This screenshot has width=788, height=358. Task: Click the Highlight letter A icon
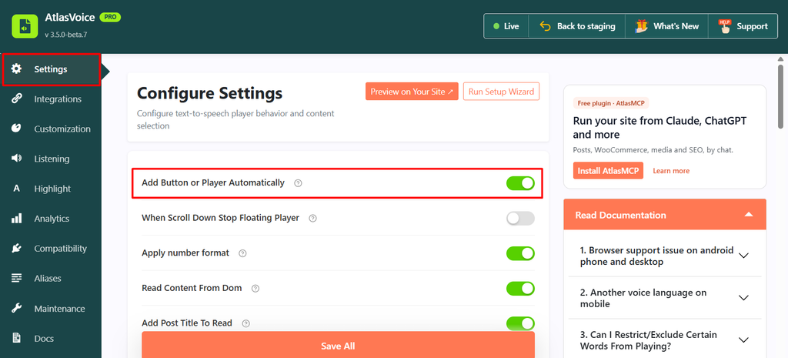tap(17, 189)
